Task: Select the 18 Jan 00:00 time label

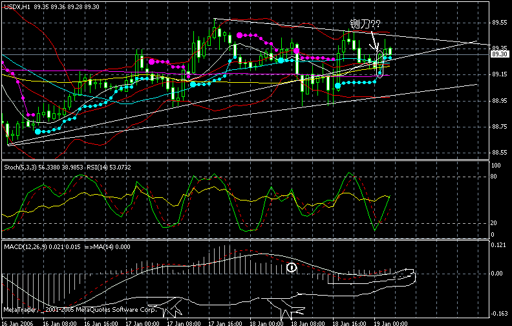Action: 267,323
